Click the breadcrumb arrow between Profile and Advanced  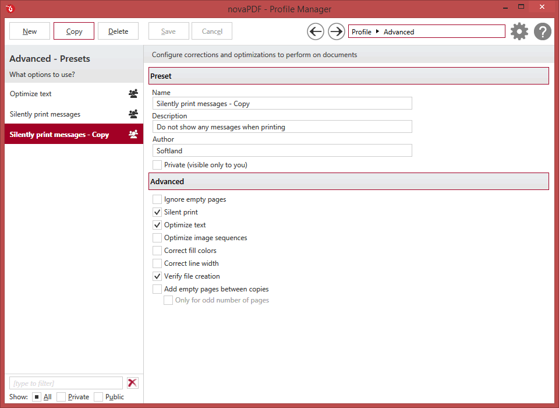(377, 31)
